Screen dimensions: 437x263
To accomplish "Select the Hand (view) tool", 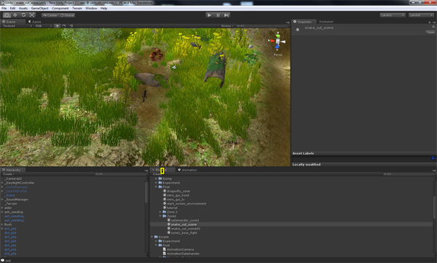I will (7, 15).
